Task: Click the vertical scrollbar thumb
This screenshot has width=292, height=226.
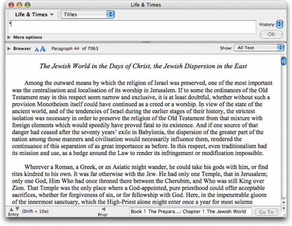Action: point(283,61)
